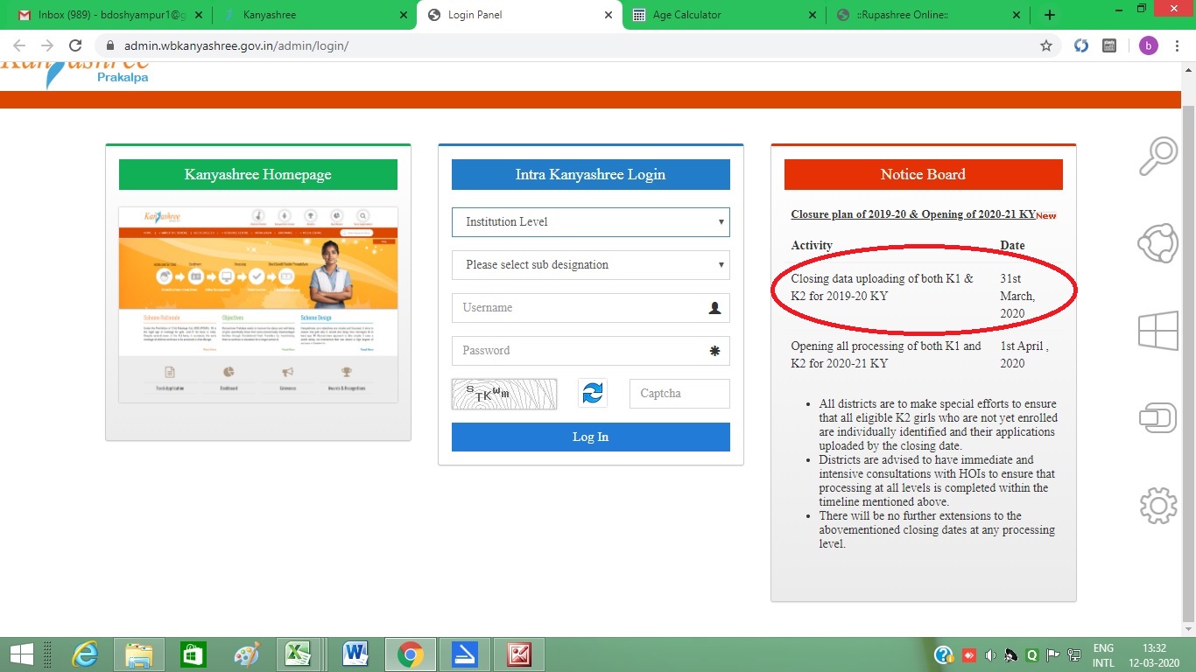Click the address bar URL

tap(236, 45)
